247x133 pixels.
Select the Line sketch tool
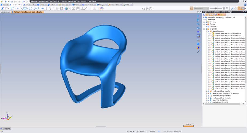point(22,8)
